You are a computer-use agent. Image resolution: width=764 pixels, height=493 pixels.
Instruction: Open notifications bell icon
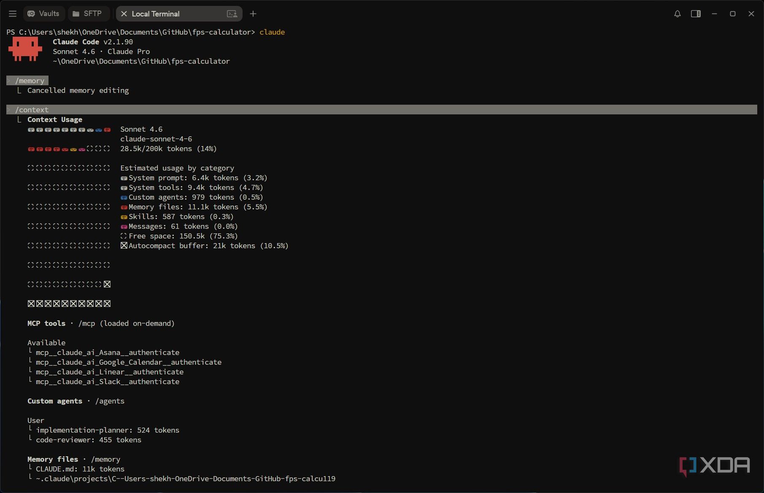(x=677, y=14)
